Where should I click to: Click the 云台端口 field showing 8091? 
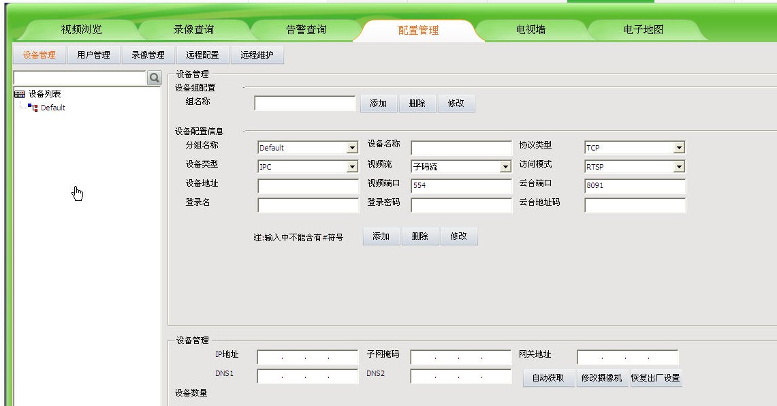tap(635, 186)
